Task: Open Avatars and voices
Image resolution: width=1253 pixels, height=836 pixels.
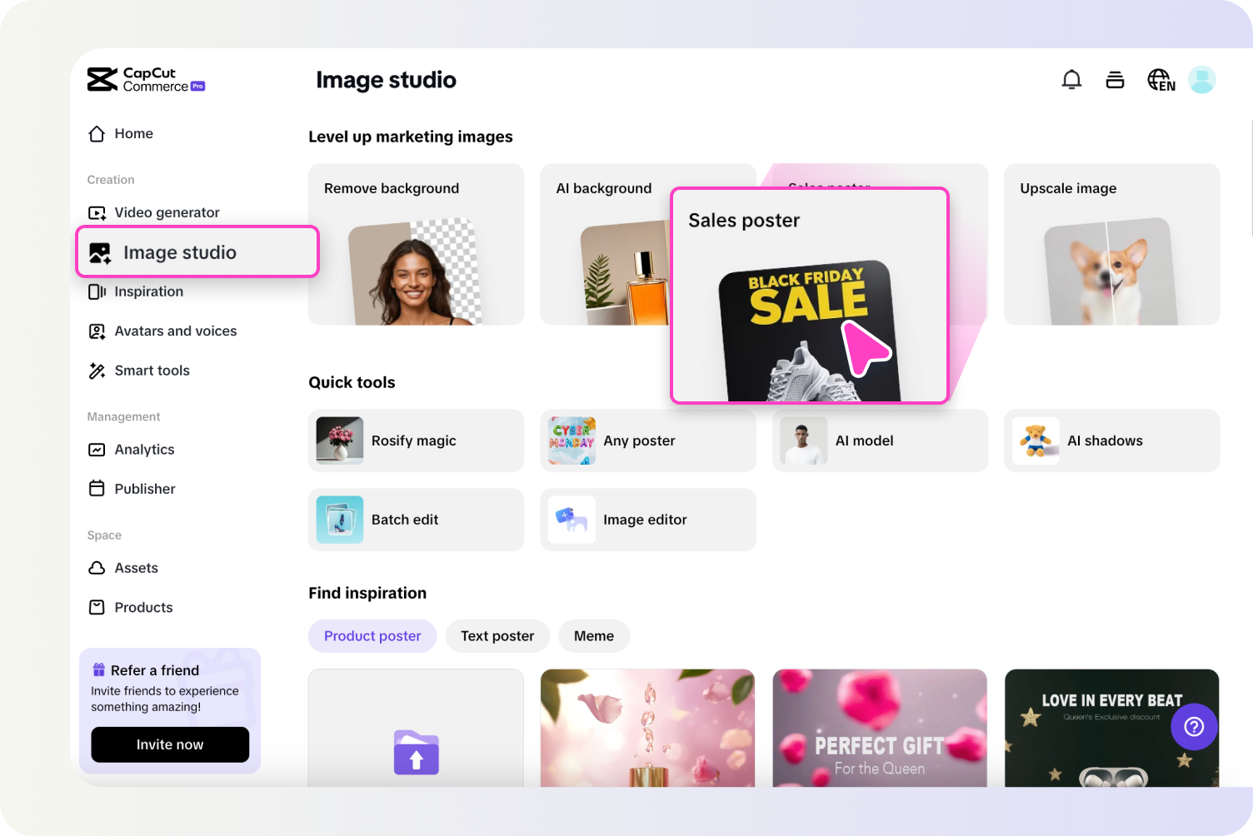Action: pos(175,331)
